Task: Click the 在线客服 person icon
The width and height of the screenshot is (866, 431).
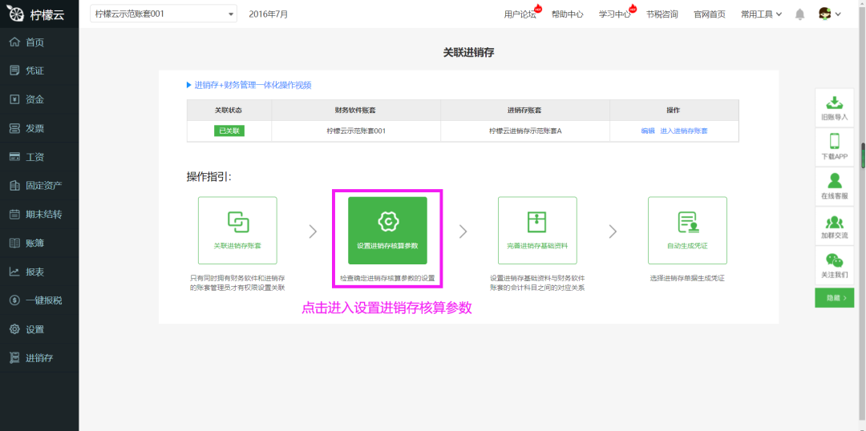Action: click(834, 180)
